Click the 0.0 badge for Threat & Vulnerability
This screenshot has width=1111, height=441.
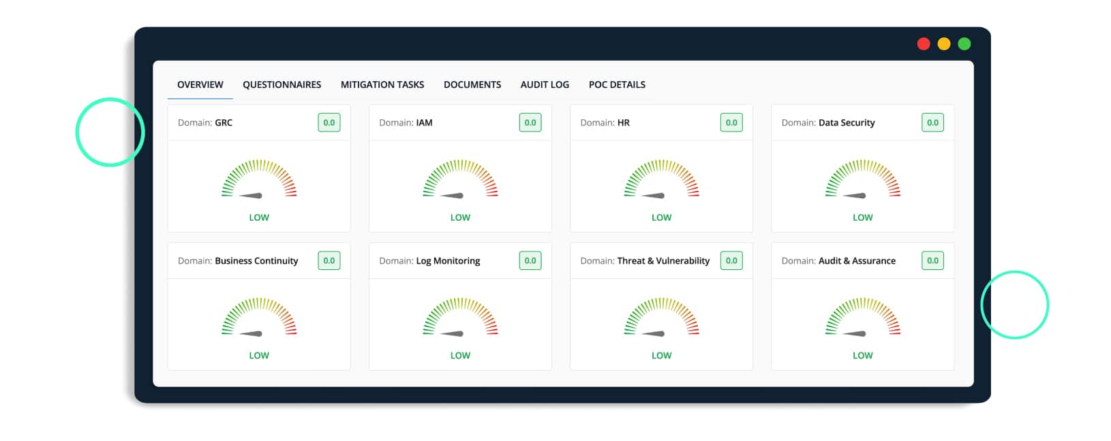coord(731,260)
